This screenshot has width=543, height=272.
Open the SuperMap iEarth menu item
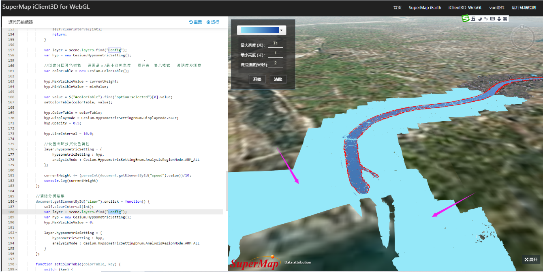(425, 8)
